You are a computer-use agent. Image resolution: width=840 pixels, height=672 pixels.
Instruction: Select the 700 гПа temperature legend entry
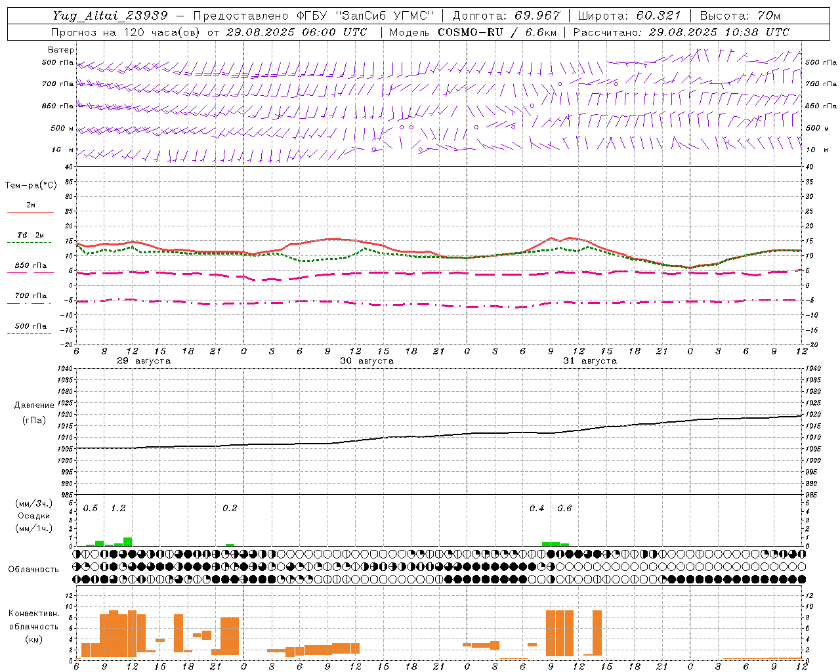31,296
